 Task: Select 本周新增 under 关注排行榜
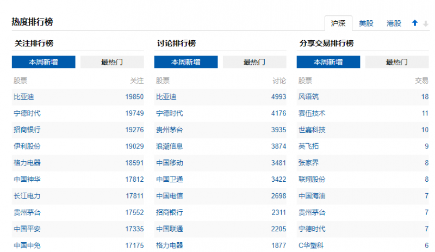[x=43, y=62]
